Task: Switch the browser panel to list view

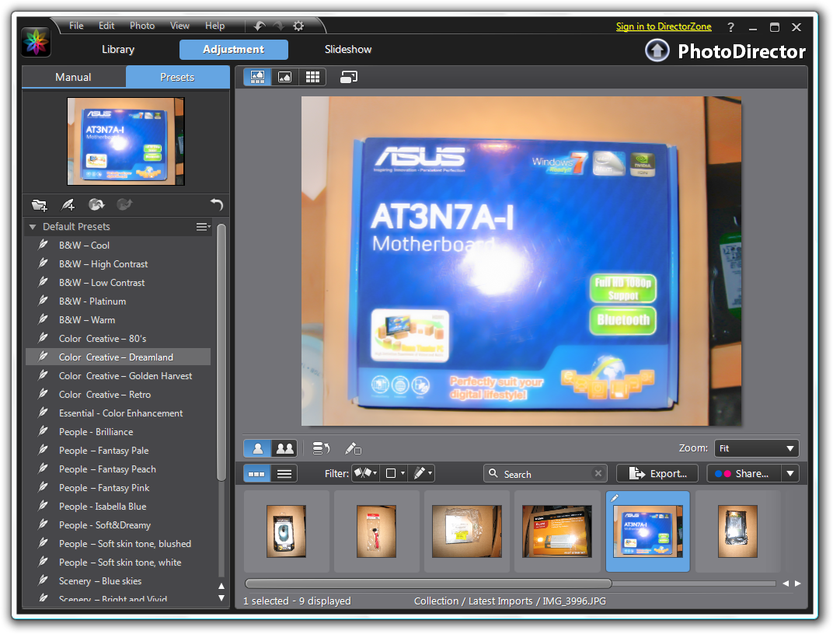Action: 284,474
